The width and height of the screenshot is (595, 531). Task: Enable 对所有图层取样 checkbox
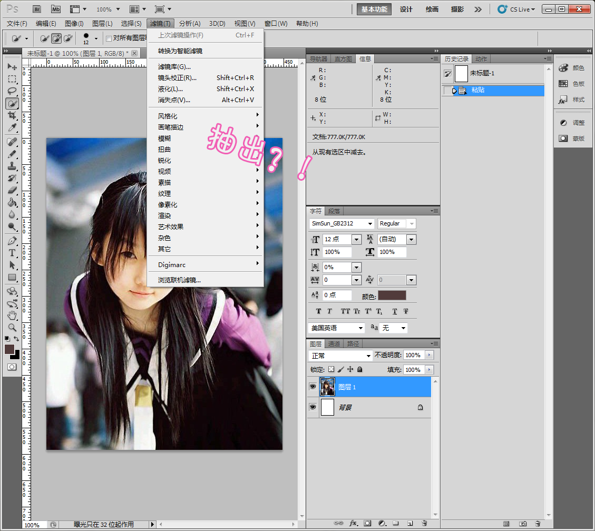pos(109,38)
